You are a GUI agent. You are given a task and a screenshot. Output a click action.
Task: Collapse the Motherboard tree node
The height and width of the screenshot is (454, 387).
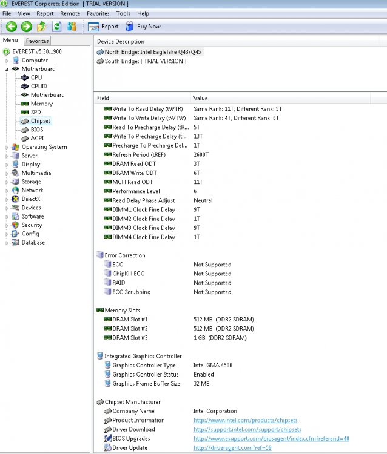coord(7,70)
